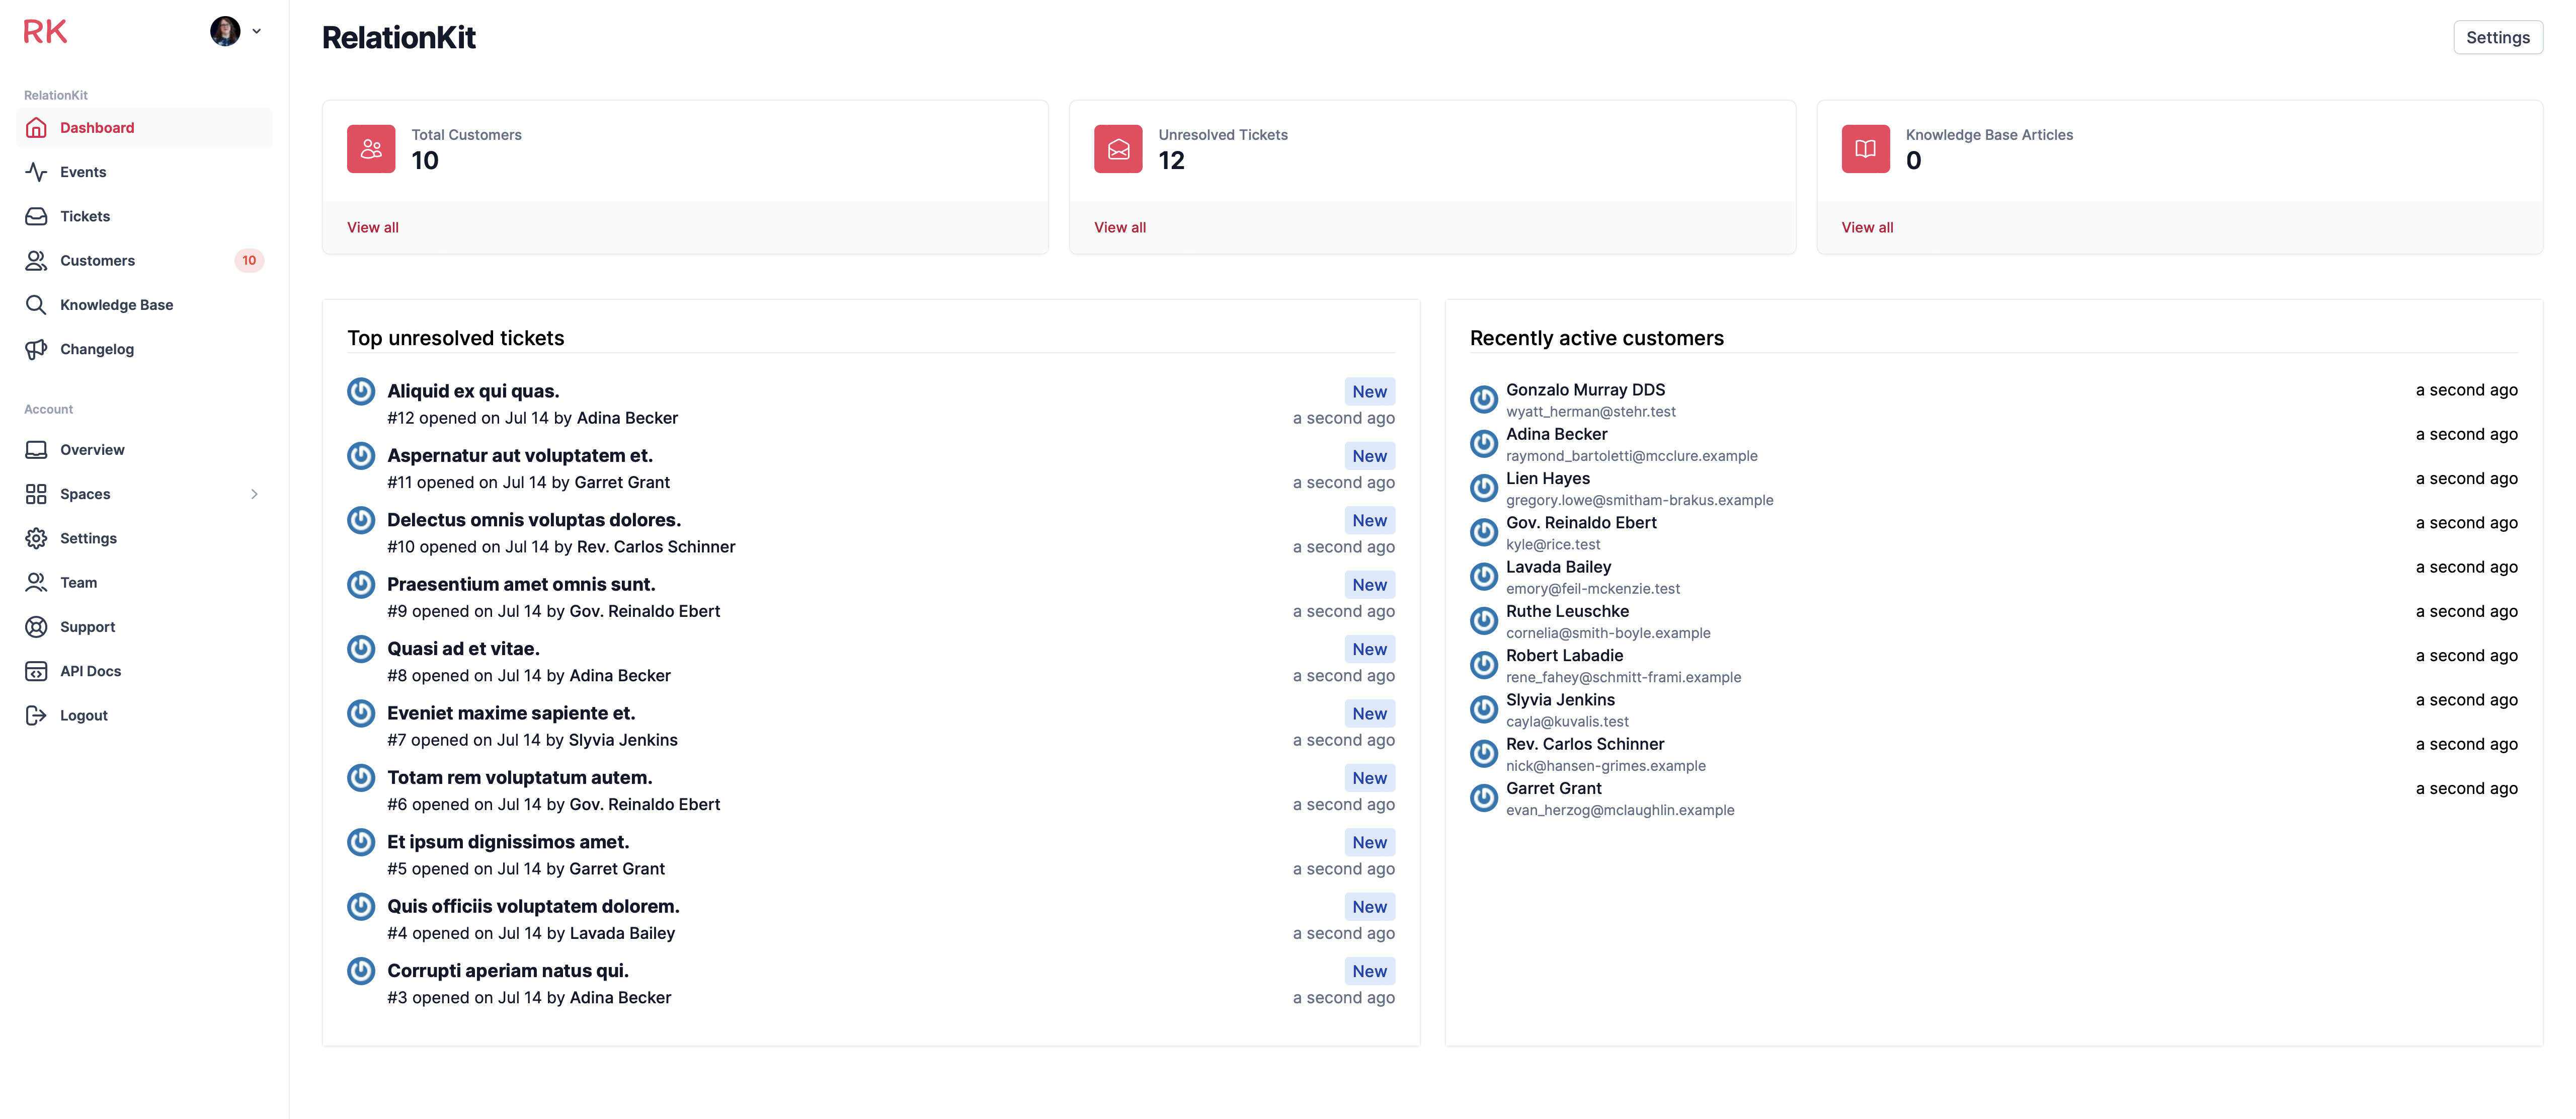Click the Support lifebuoy icon
The image size is (2576, 1119).
coord(36,627)
